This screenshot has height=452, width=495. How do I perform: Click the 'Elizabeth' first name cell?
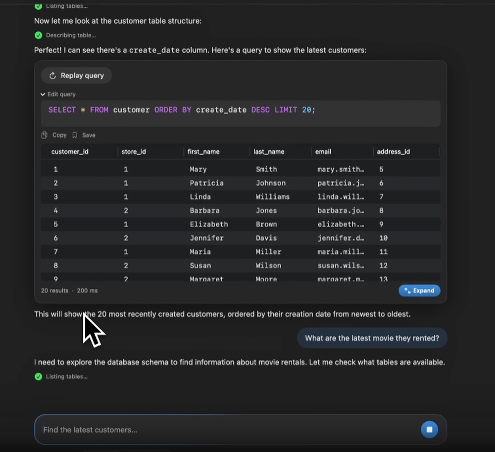[209, 224]
